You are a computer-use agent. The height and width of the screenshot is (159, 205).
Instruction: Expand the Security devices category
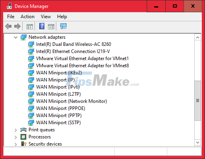[15, 144]
